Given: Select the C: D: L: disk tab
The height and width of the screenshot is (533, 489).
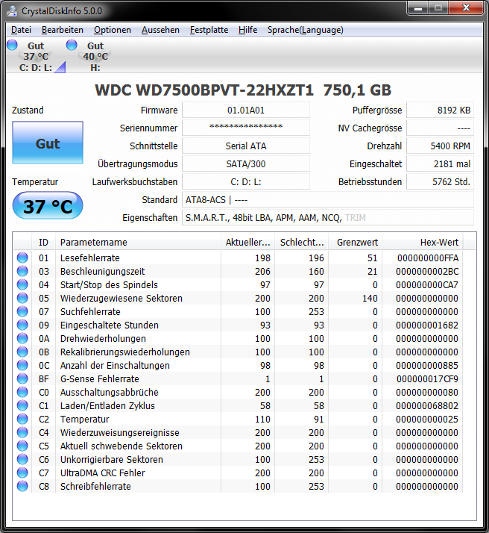Looking at the screenshot, I should click(36, 56).
